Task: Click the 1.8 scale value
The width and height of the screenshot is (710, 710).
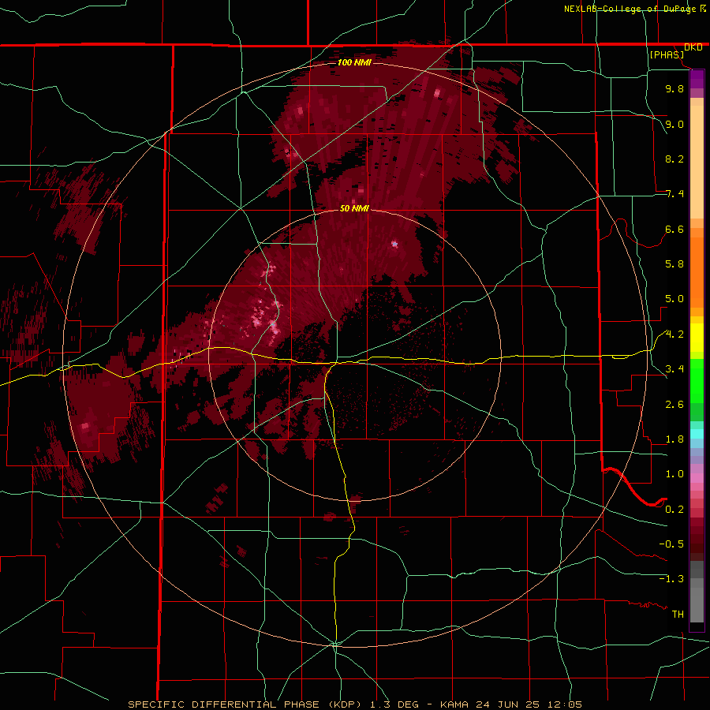Action: tap(674, 439)
